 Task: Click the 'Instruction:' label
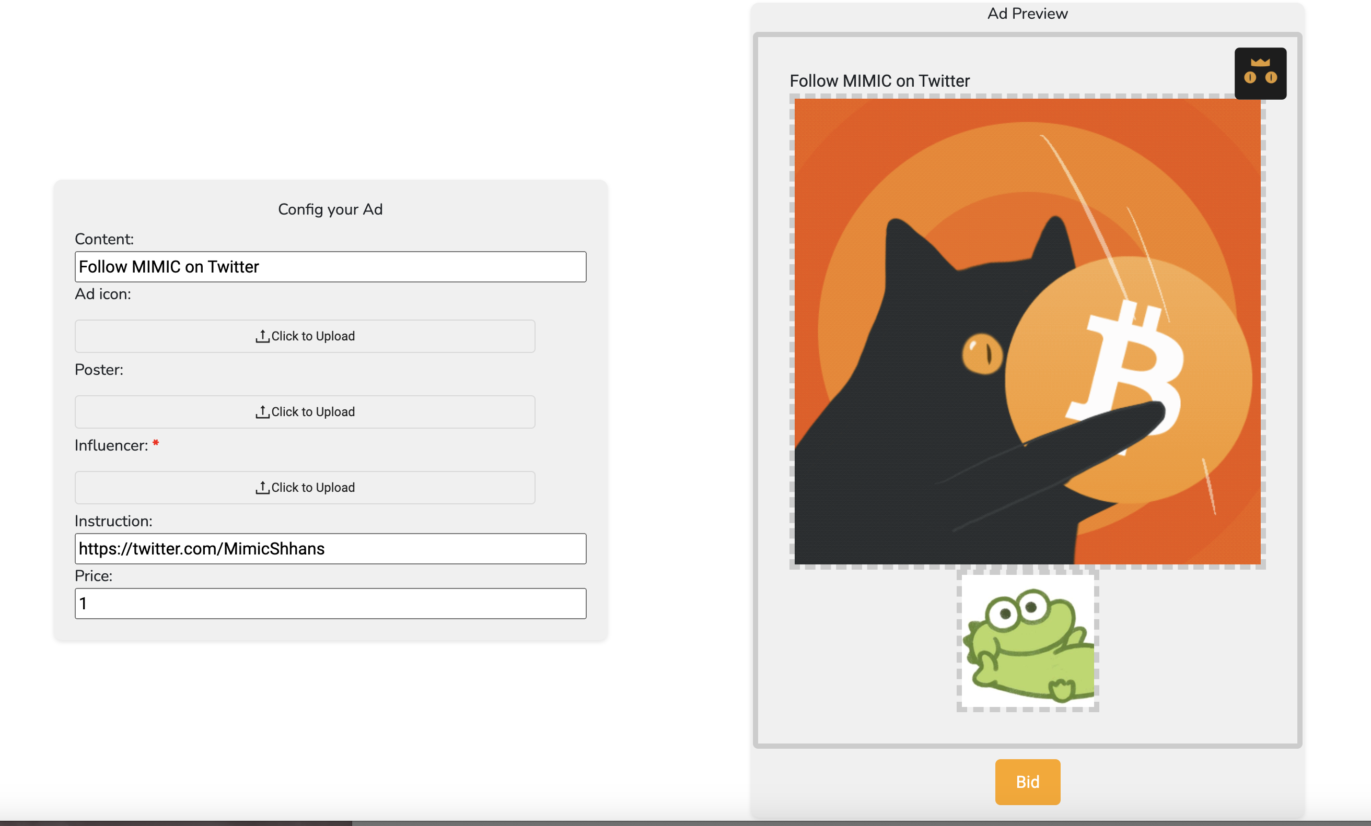click(113, 521)
